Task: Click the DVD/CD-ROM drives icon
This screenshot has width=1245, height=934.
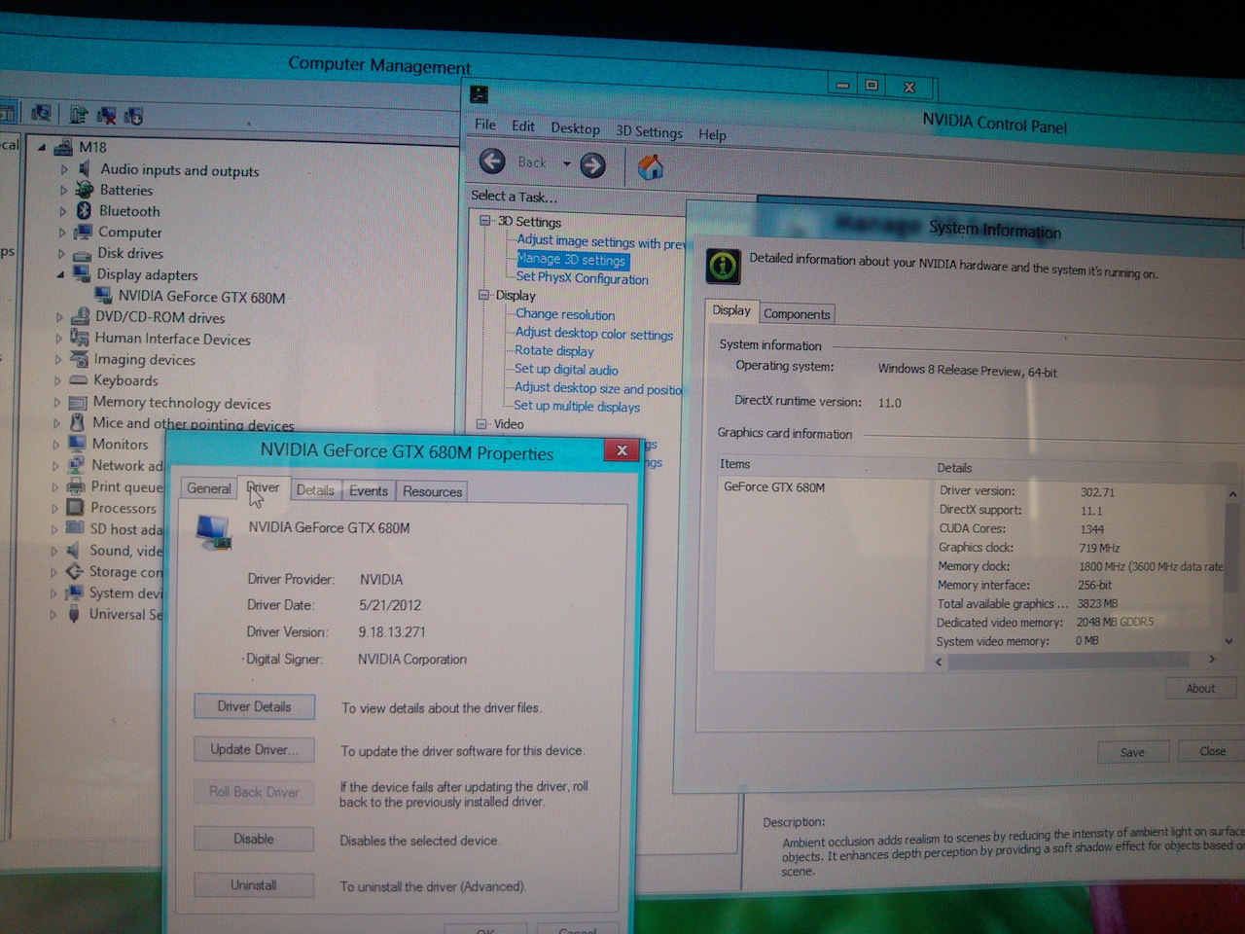Action: tap(80, 317)
